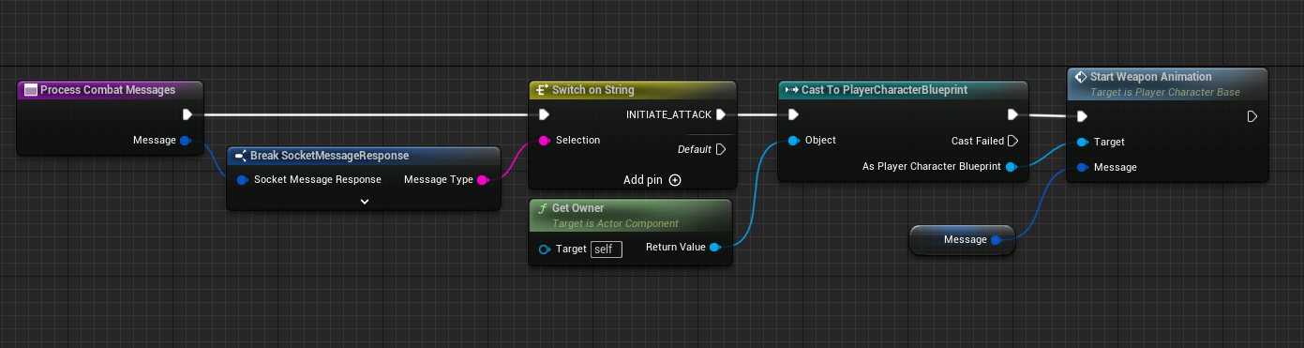Click the Cast node execution input pin
The height and width of the screenshot is (348, 1304).
(x=792, y=114)
